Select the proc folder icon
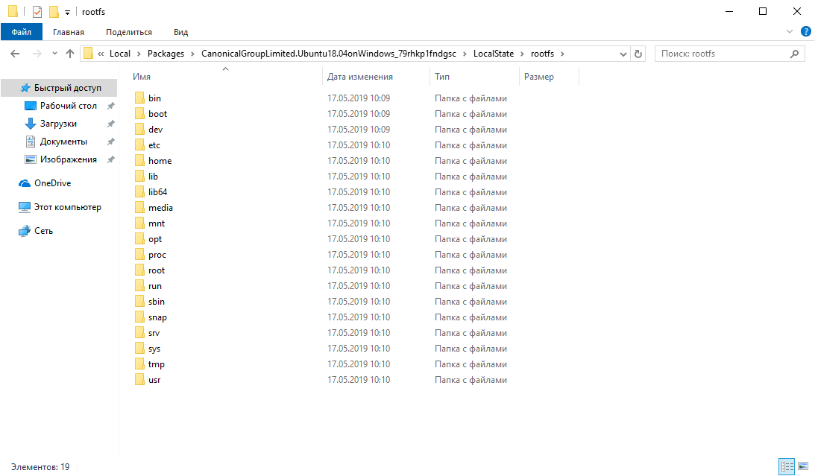The image size is (815, 476). (x=139, y=254)
